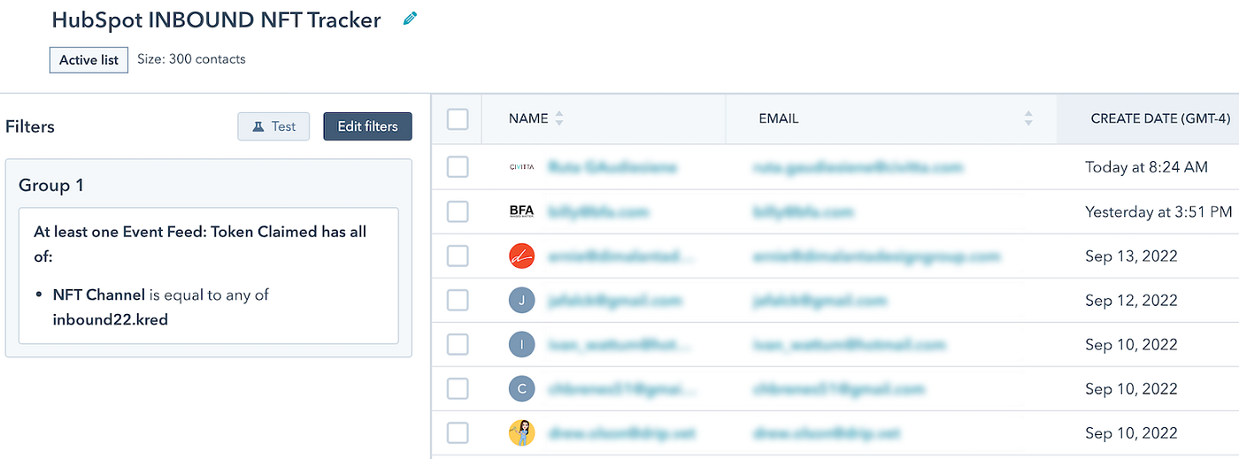Click 'At least one Event Feed: Token Claimed' text

click(170, 232)
